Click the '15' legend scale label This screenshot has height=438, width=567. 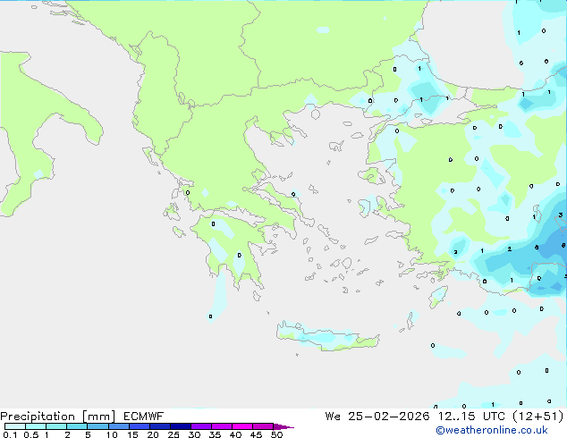pyautogui.click(x=132, y=434)
